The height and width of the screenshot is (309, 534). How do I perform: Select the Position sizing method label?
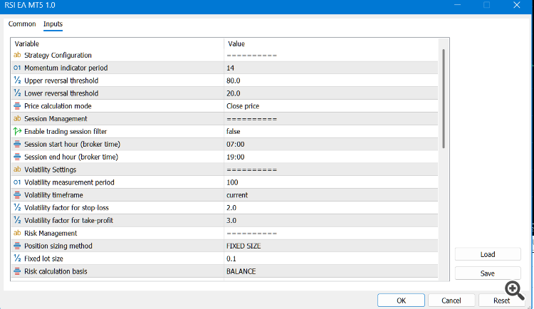(58, 246)
